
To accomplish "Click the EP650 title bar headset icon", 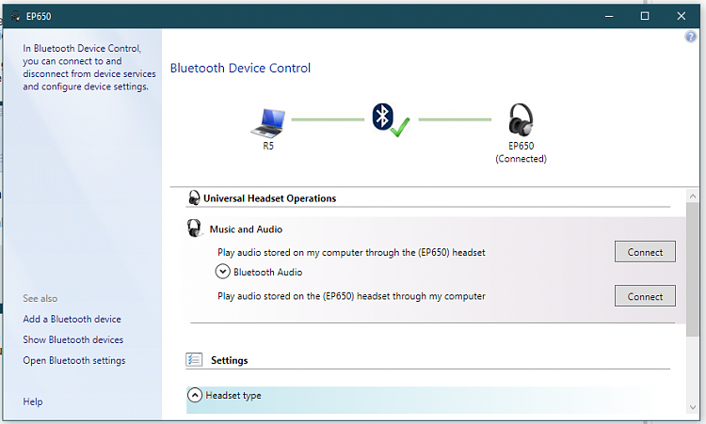I will click(15, 16).
